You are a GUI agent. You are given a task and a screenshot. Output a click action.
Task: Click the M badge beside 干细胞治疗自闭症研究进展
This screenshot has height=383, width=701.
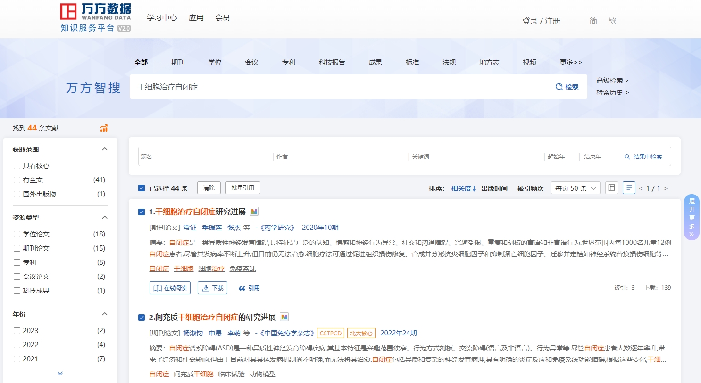[253, 212]
